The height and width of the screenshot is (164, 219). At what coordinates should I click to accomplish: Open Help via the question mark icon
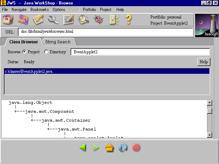pyautogui.click(x=129, y=20)
